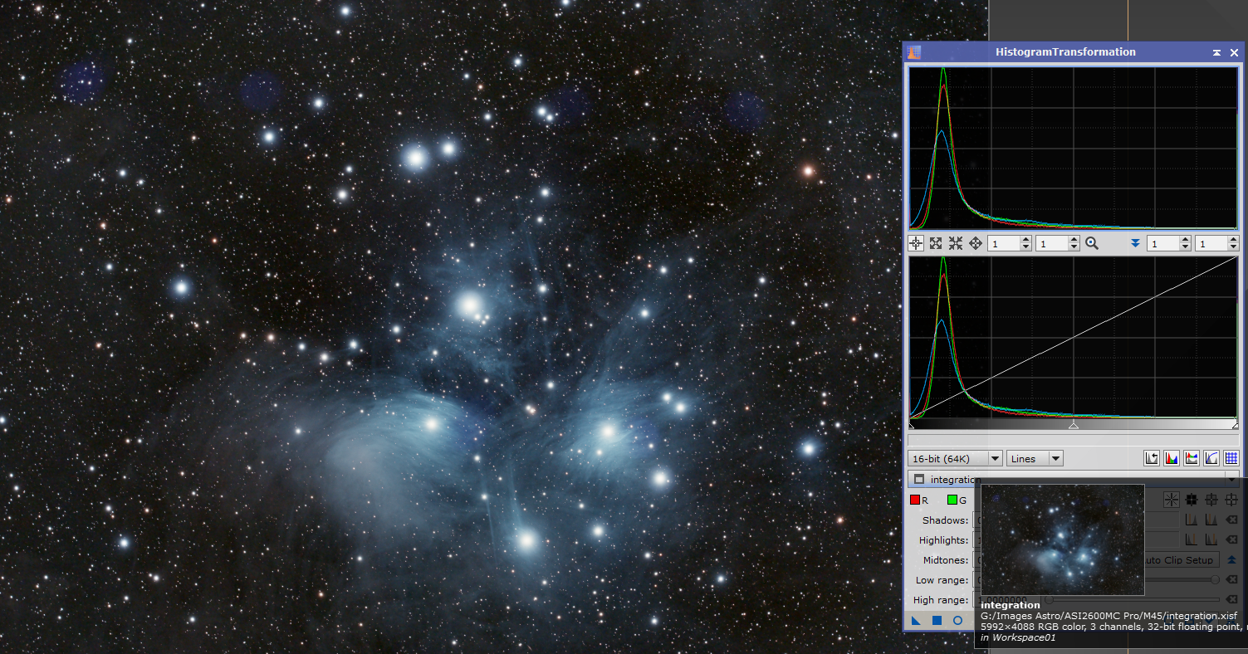Reset the Shadows value with its clear icon

(1231, 520)
